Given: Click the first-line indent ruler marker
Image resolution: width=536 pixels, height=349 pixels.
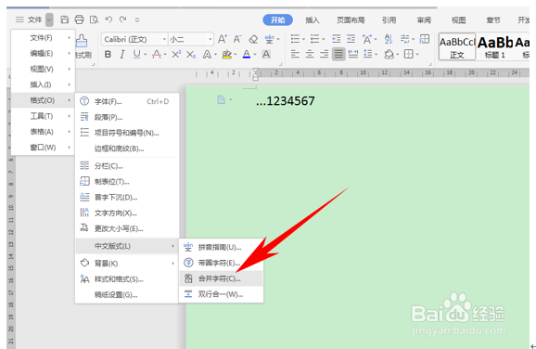Looking at the screenshot, I should click(255, 71).
